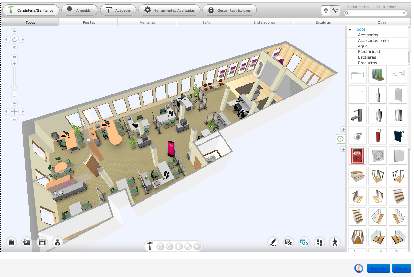Open Herramientas Avanzadas
The image size is (414, 277).
click(x=169, y=10)
